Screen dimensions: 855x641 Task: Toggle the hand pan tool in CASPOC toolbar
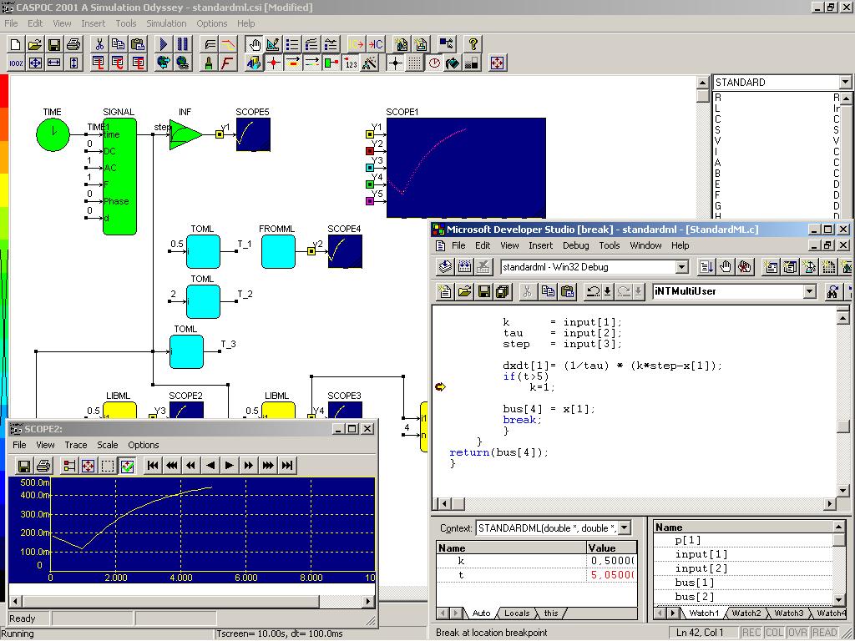(x=254, y=44)
